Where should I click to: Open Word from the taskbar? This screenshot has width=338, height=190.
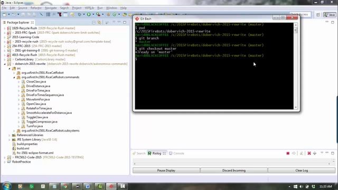(88, 186)
